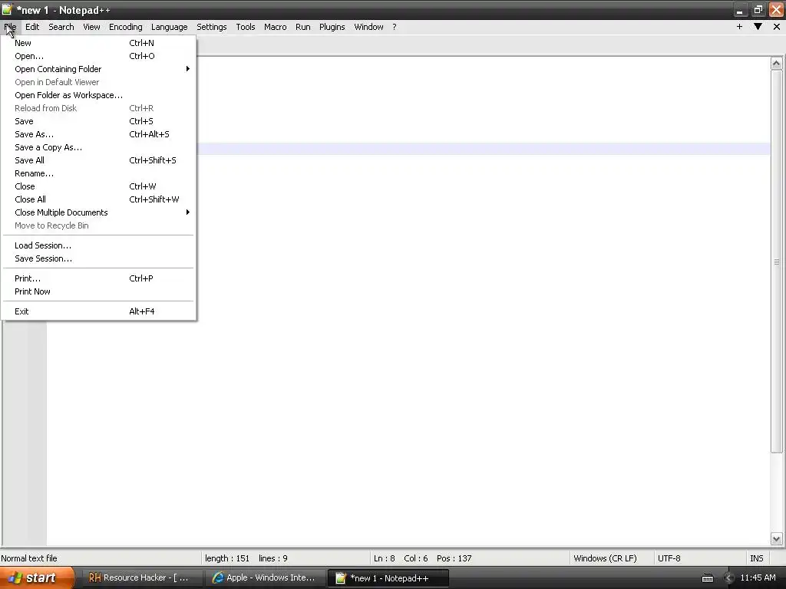The image size is (786, 589).
Task: Click the keyboard icon in system tray
Action: coord(708,578)
